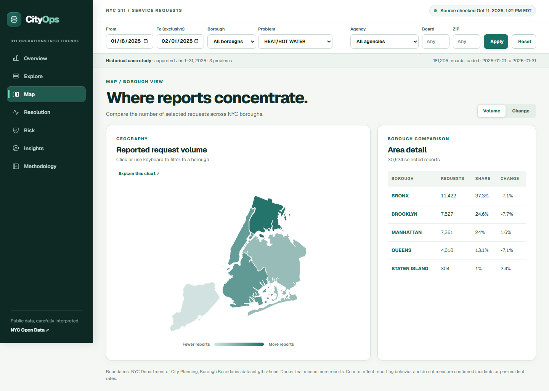Open the BRONX row in Area detail
This screenshot has height=391, width=549.
456,196
